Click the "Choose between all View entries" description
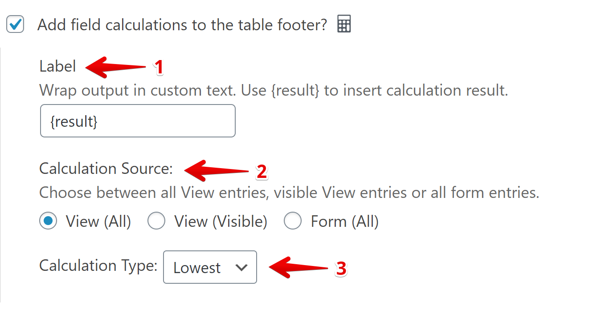This screenshot has width=597, height=310. [x=289, y=193]
